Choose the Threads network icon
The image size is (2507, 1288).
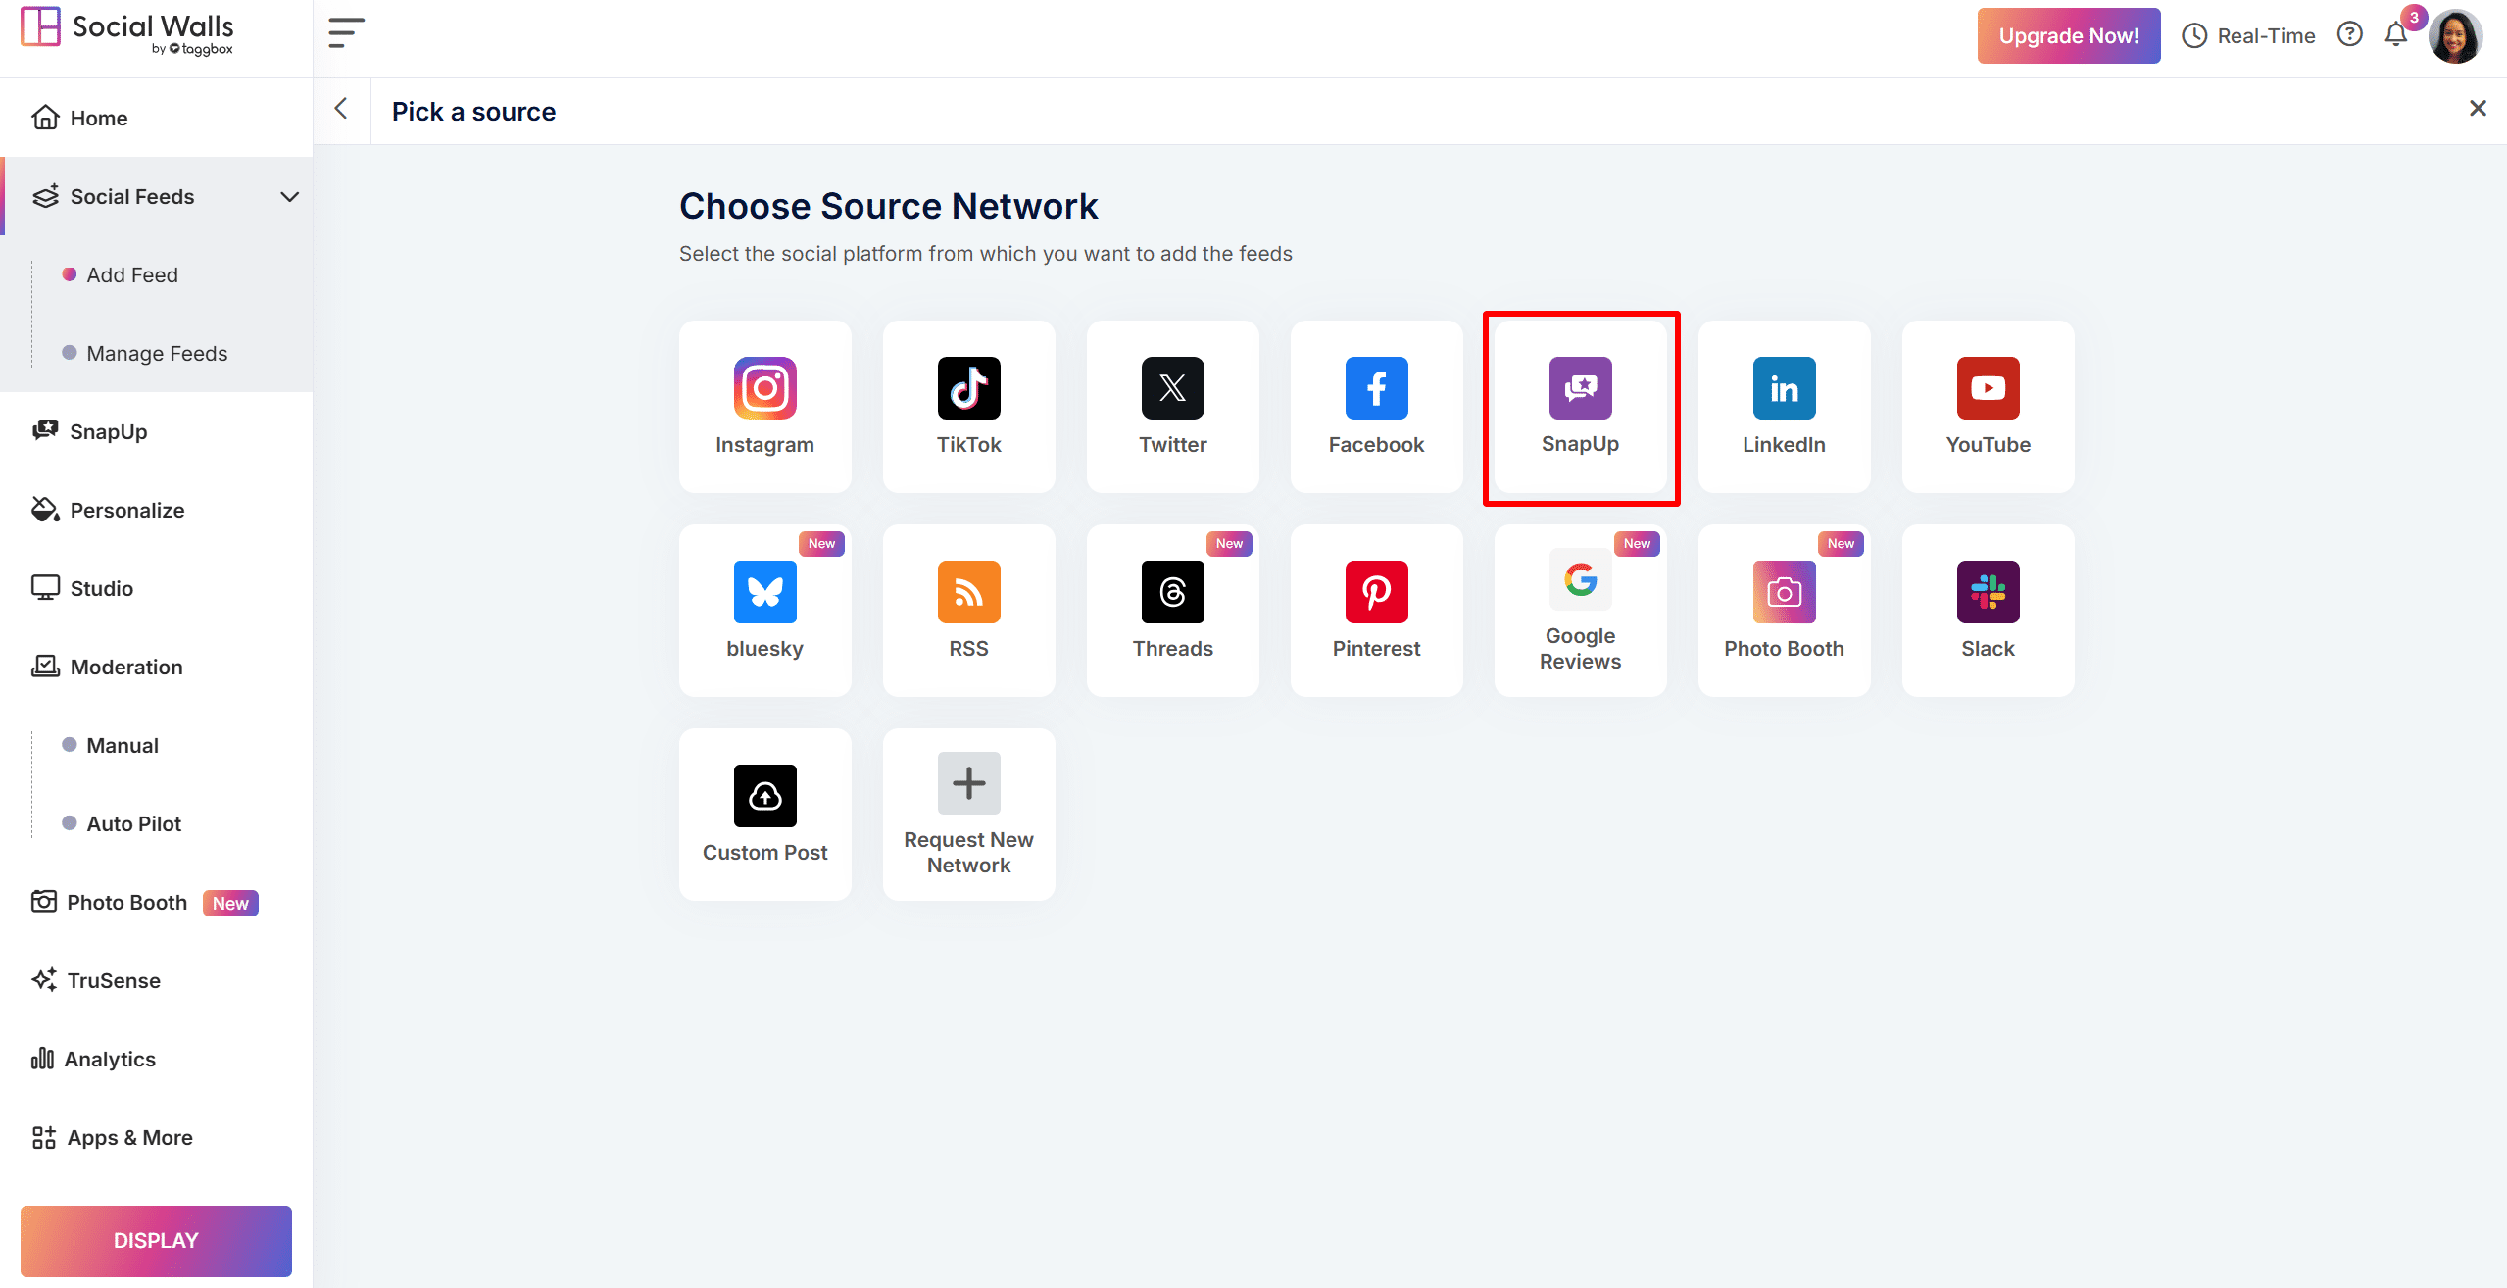[x=1172, y=592]
